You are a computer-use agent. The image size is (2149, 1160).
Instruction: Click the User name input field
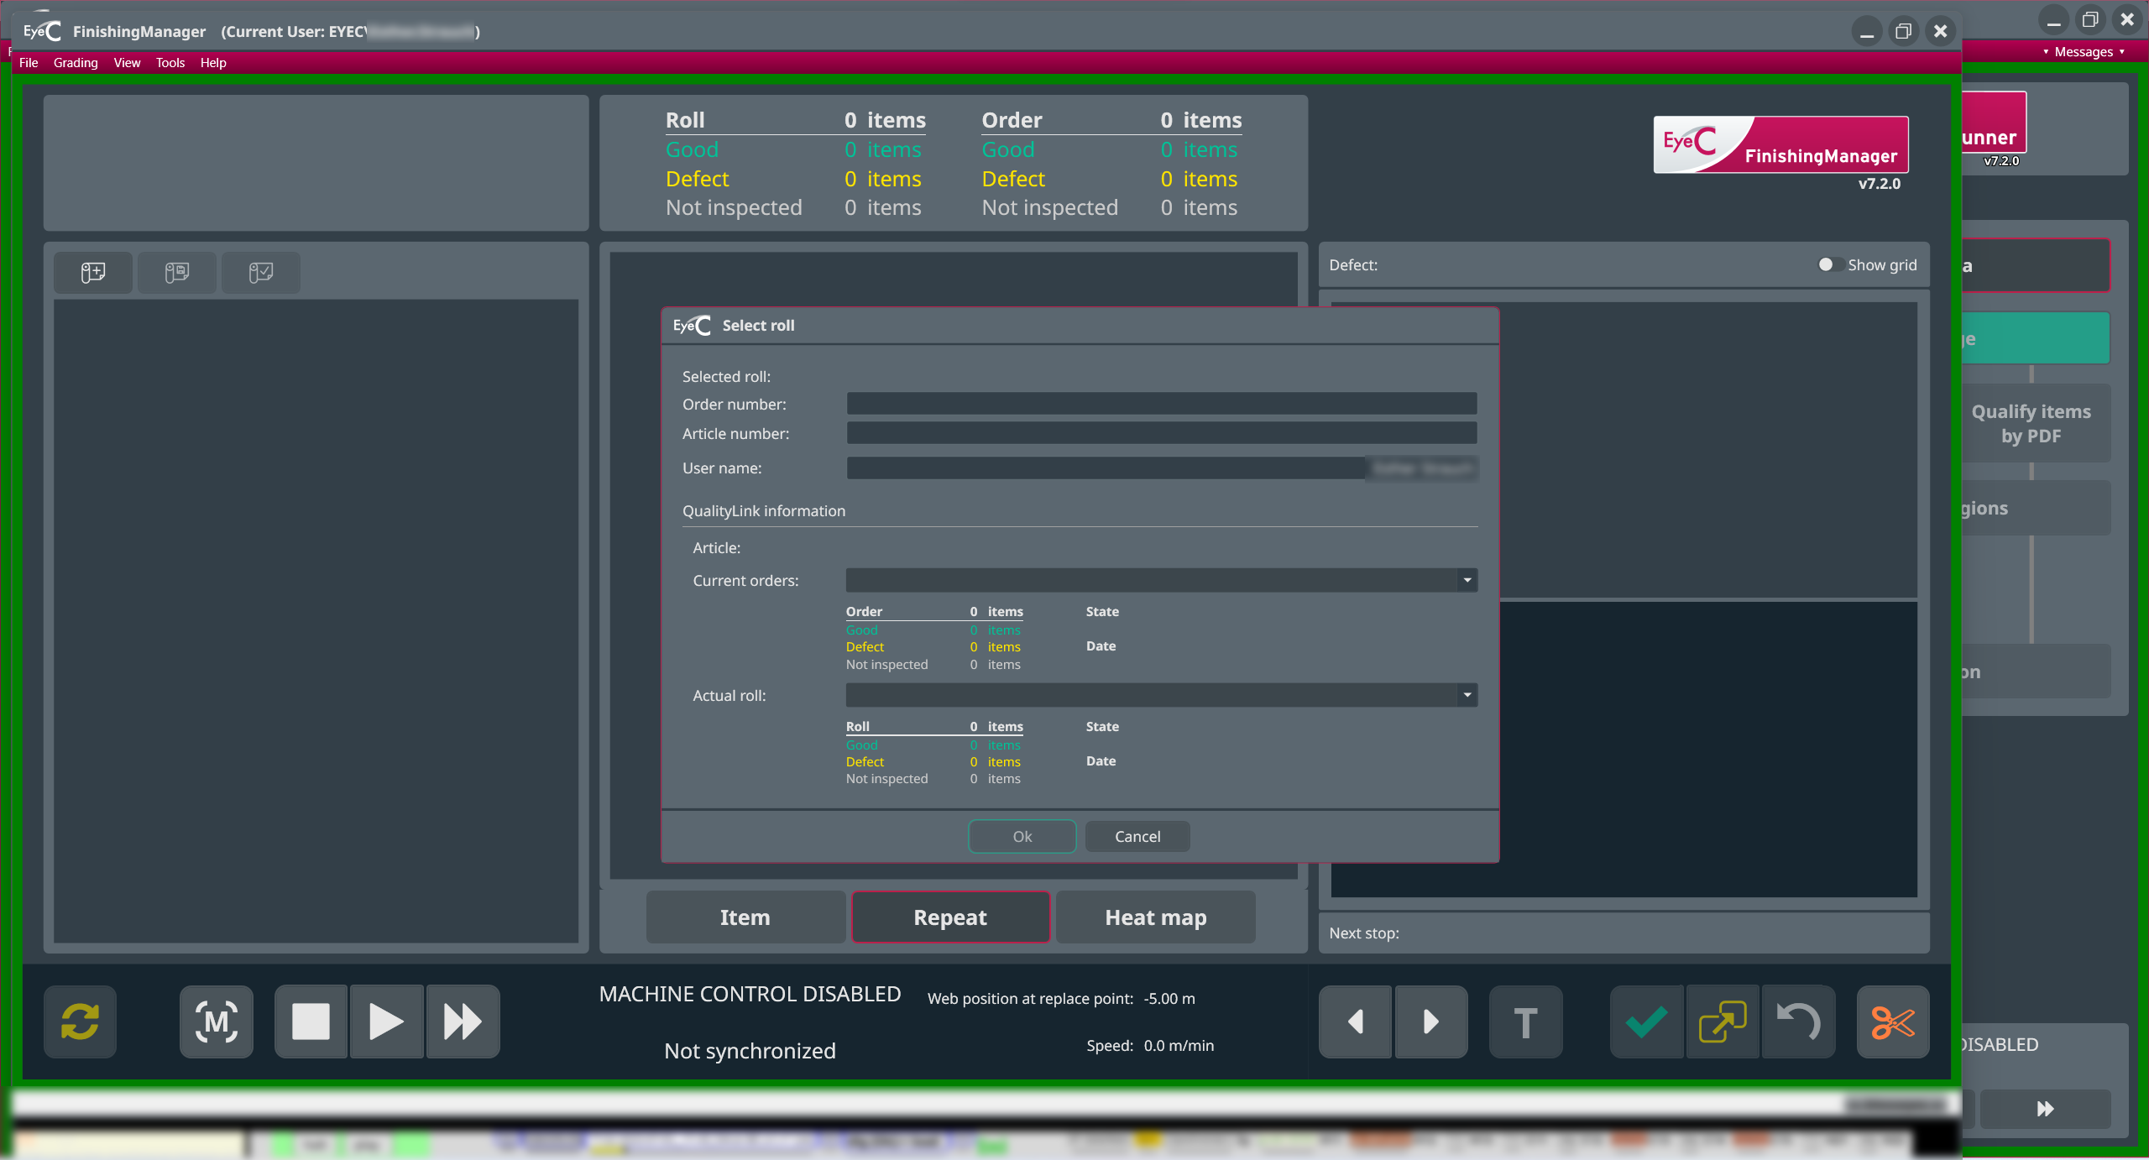point(1162,468)
